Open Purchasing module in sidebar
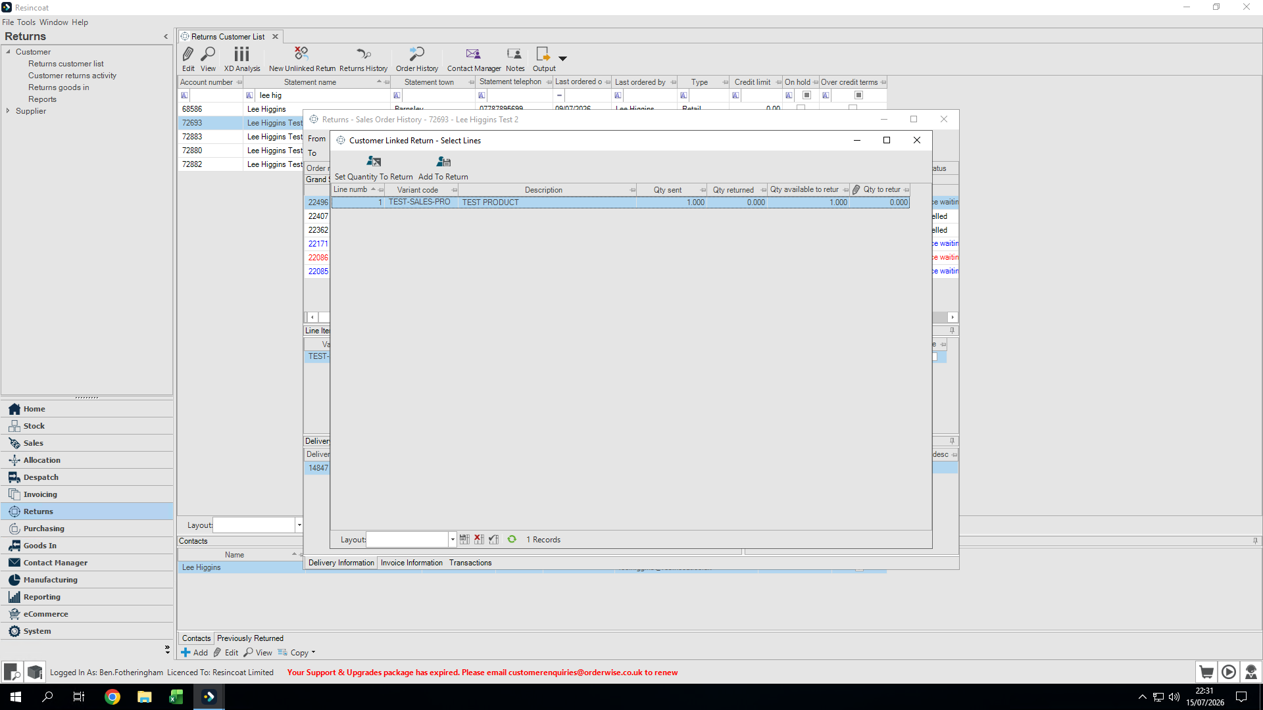The width and height of the screenshot is (1263, 710). point(87,529)
